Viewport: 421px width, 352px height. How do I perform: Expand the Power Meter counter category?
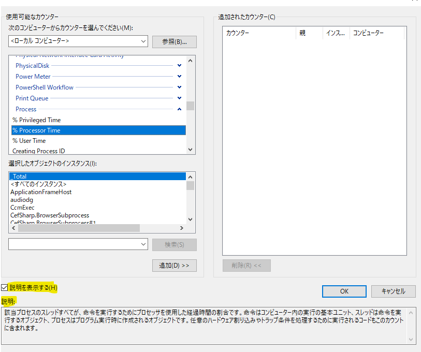point(179,76)
